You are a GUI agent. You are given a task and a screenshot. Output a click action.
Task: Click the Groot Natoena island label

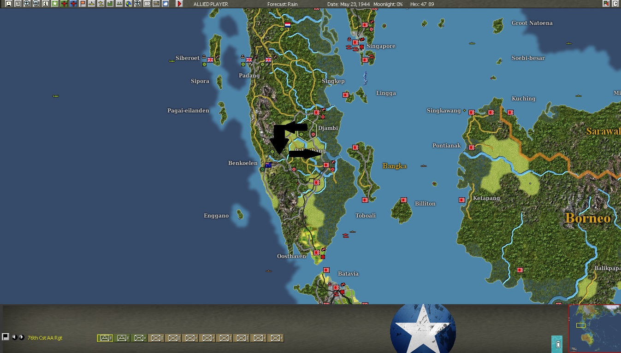click(532, 23)
